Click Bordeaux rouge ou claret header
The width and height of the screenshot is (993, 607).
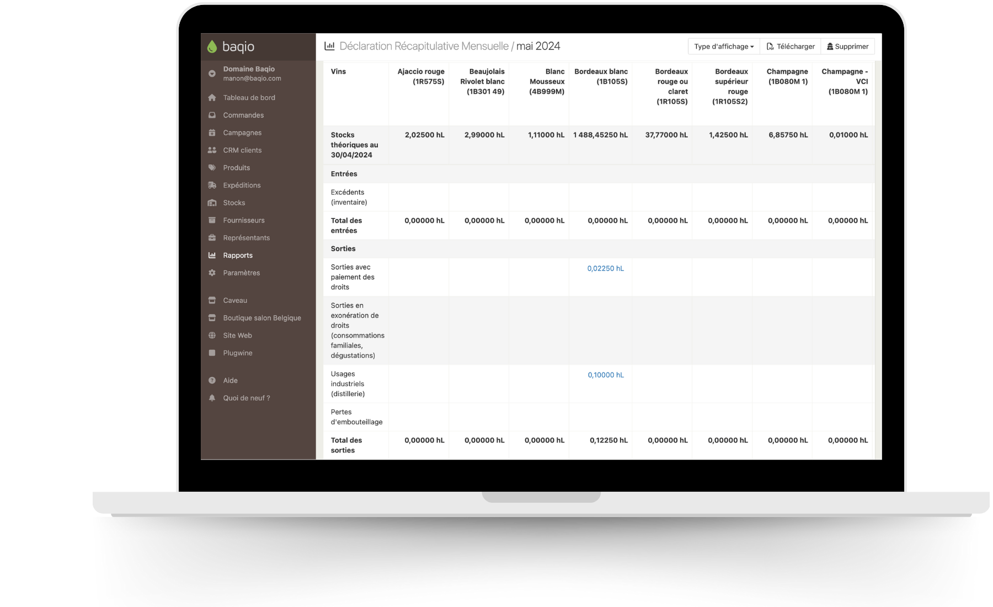(x=671, y=87)
